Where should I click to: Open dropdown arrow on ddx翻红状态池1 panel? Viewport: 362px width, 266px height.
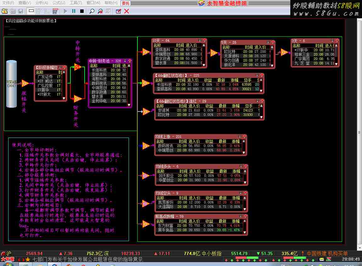point(257,75)
